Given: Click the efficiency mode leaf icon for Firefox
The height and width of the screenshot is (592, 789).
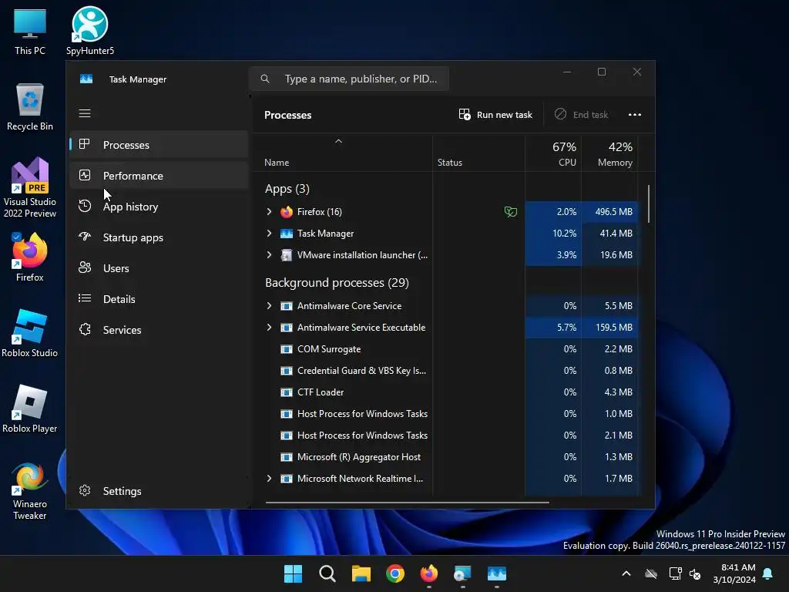Looking at the screenshot, I should point(510,212).
